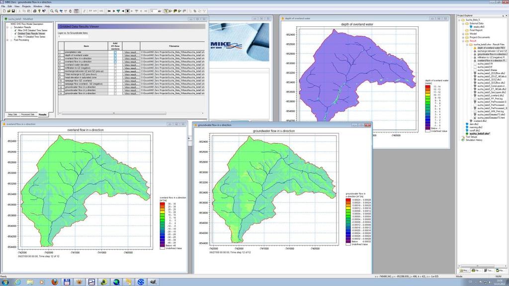Toggle Mike 11 Detailed Time Series checkbox
509x286 pixels.
(15, 37)
